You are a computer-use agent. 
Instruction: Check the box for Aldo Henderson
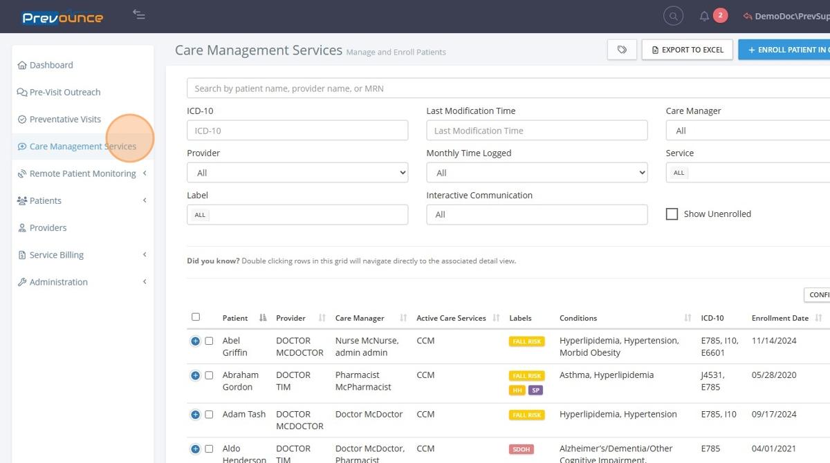coord(209,448)
